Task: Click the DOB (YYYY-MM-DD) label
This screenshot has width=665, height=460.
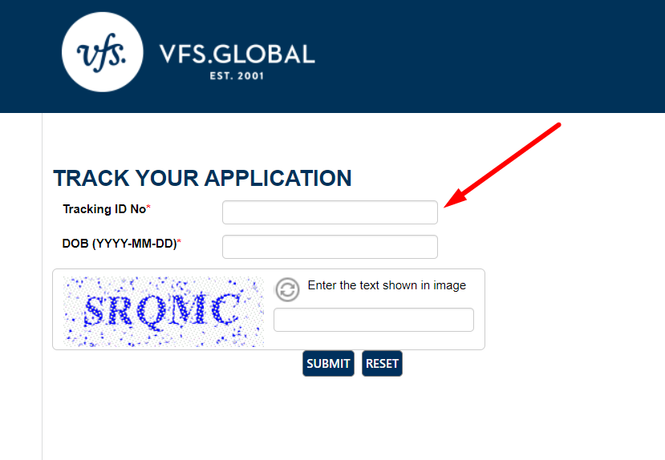Action: pos(120,244)
